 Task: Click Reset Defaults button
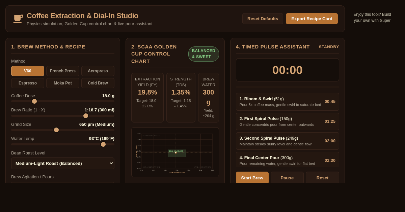pyautogui.click(x=263, y=19)
